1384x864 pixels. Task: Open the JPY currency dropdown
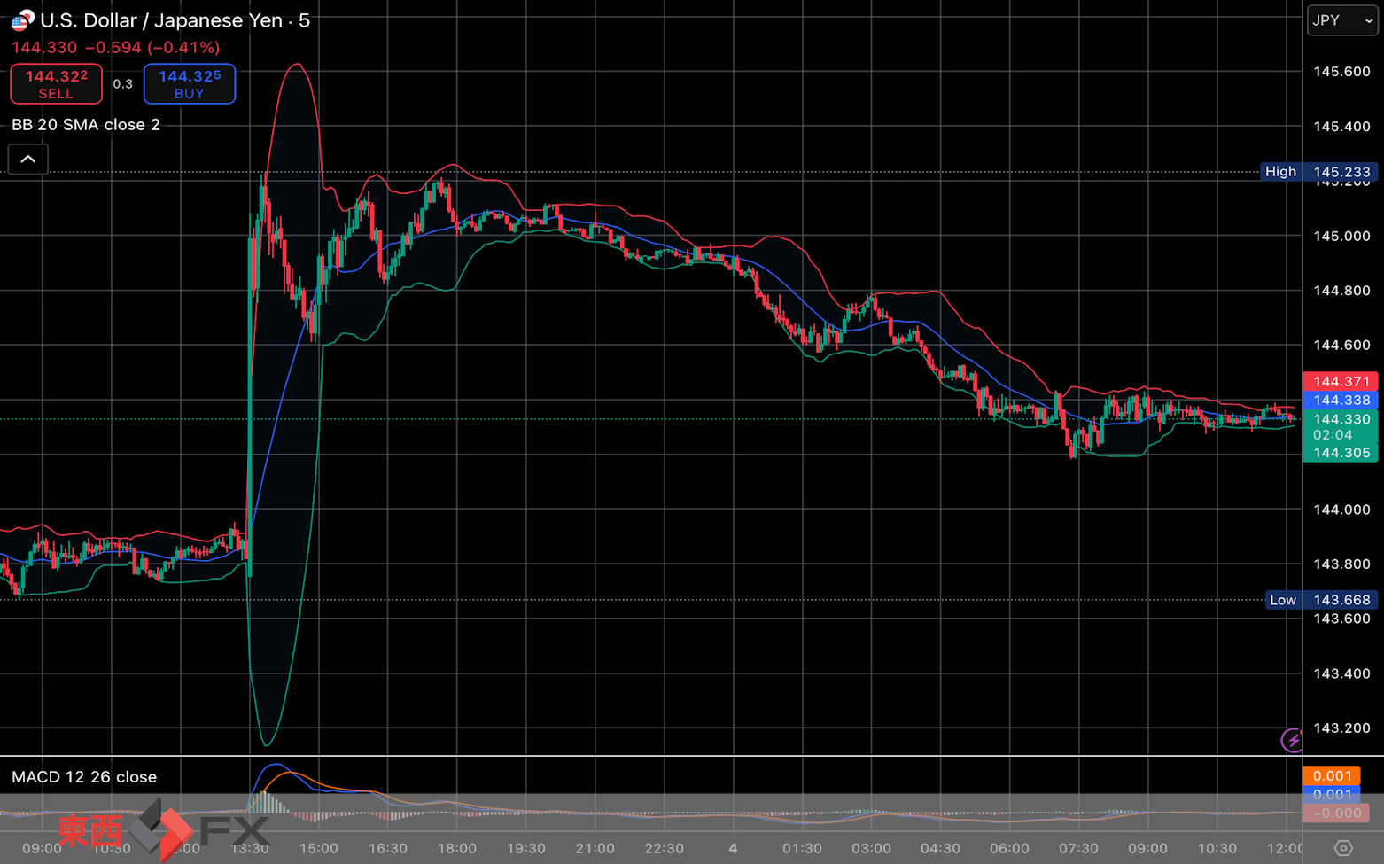(1342, 20)
